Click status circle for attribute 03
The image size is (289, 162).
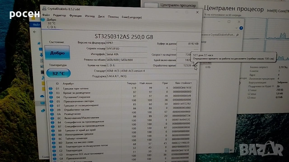(x=51, y=93)
